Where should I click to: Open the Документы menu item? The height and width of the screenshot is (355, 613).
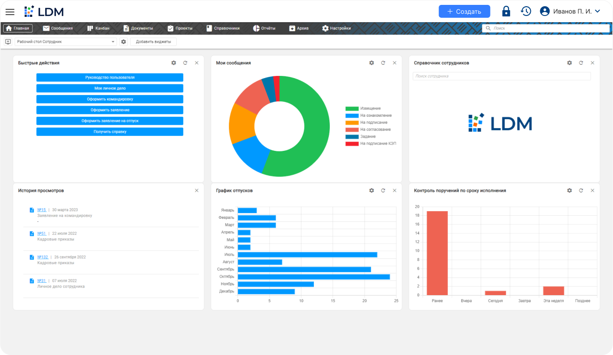click(138, 28)
